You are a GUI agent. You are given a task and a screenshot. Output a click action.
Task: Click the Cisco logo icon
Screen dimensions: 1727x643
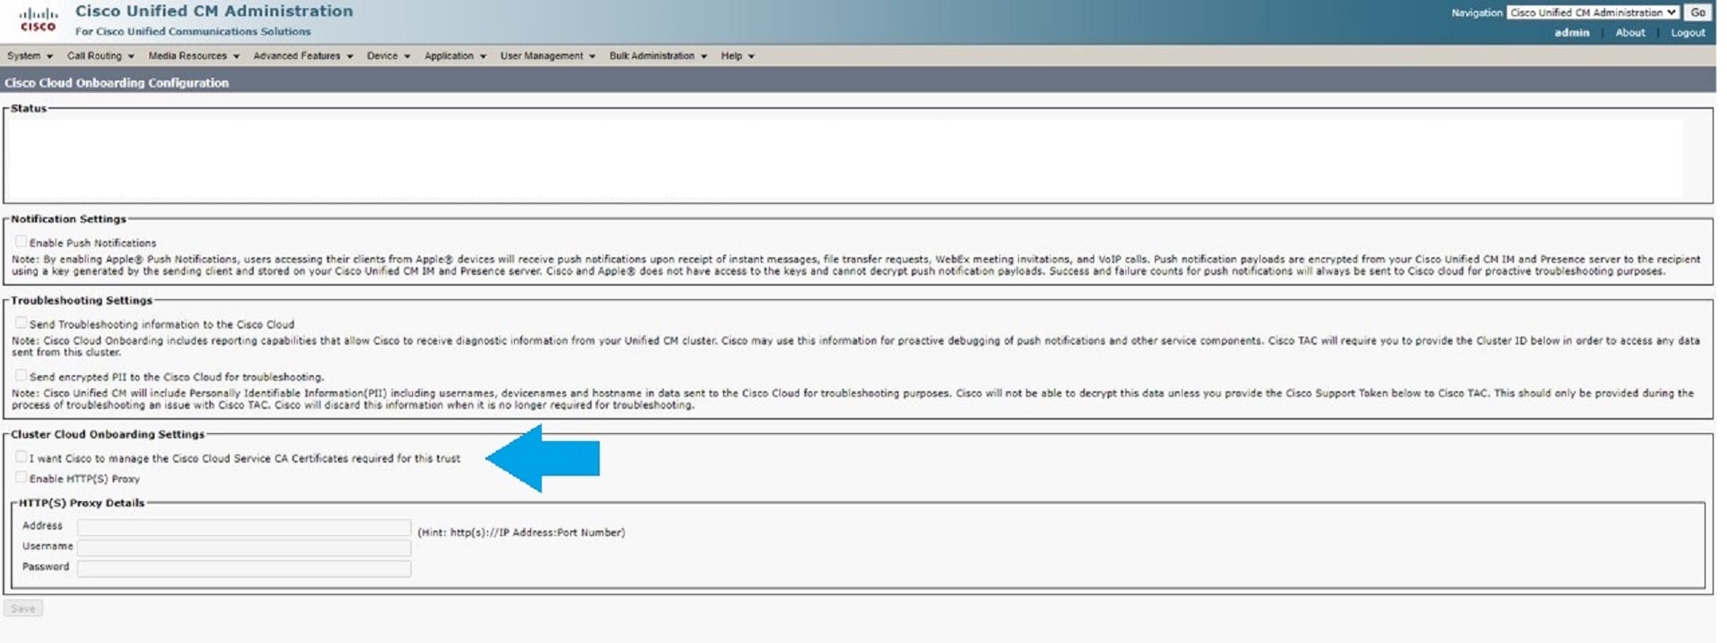tap(38, 19)
